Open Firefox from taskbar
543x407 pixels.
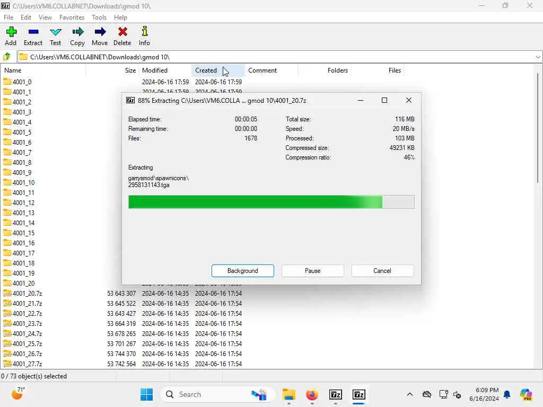point(312,394)
